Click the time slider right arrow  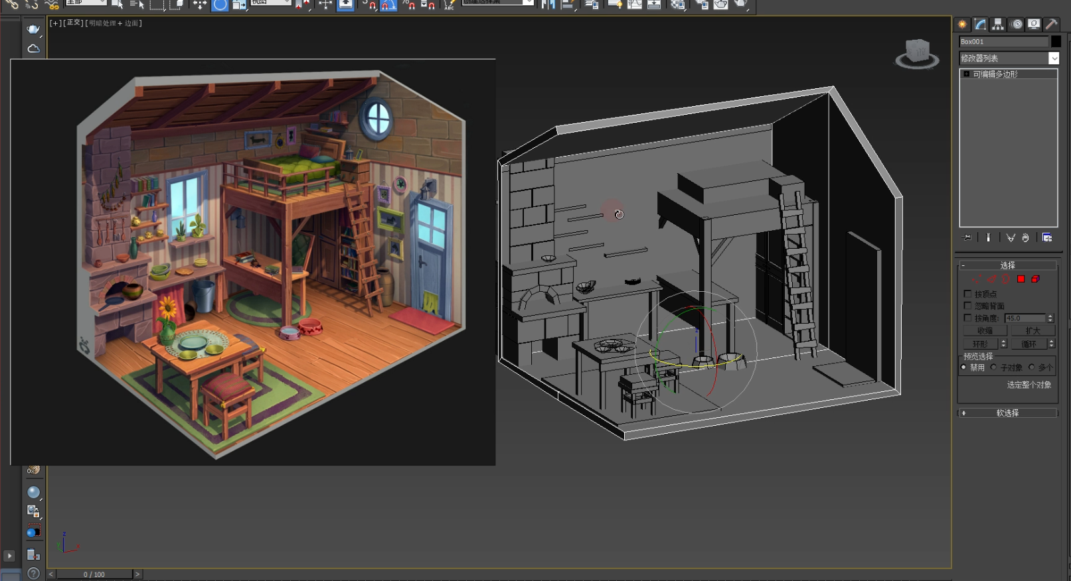click(137, 574)
